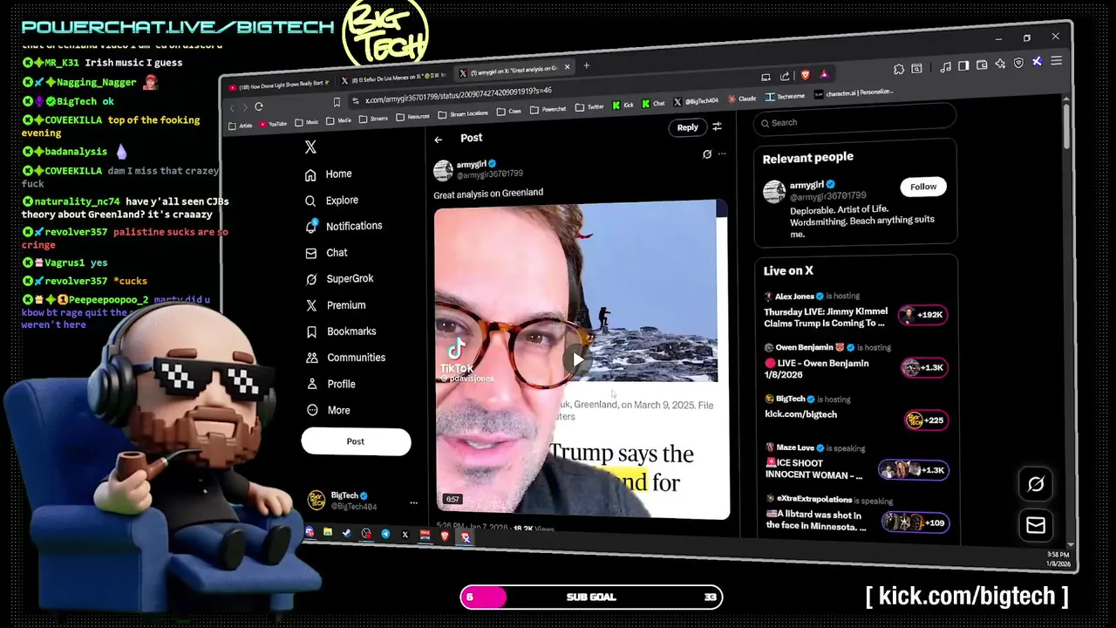Open SuperGrok in X sidebar
Viewport: 1116px width, 628px height.
339,279
